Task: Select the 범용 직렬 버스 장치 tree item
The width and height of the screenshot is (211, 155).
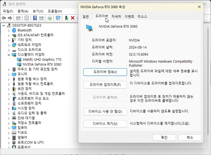Action: coord(32,79)
